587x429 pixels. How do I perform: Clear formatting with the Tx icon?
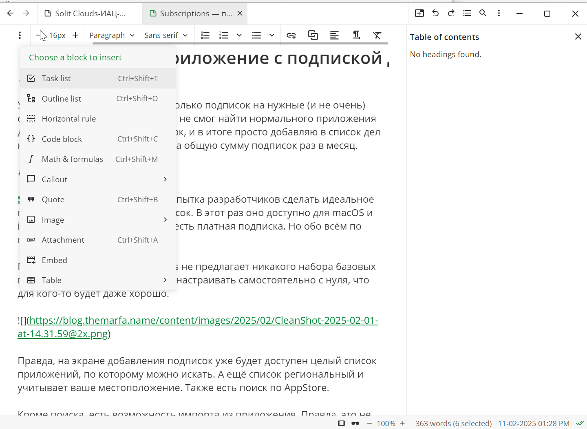377,35
